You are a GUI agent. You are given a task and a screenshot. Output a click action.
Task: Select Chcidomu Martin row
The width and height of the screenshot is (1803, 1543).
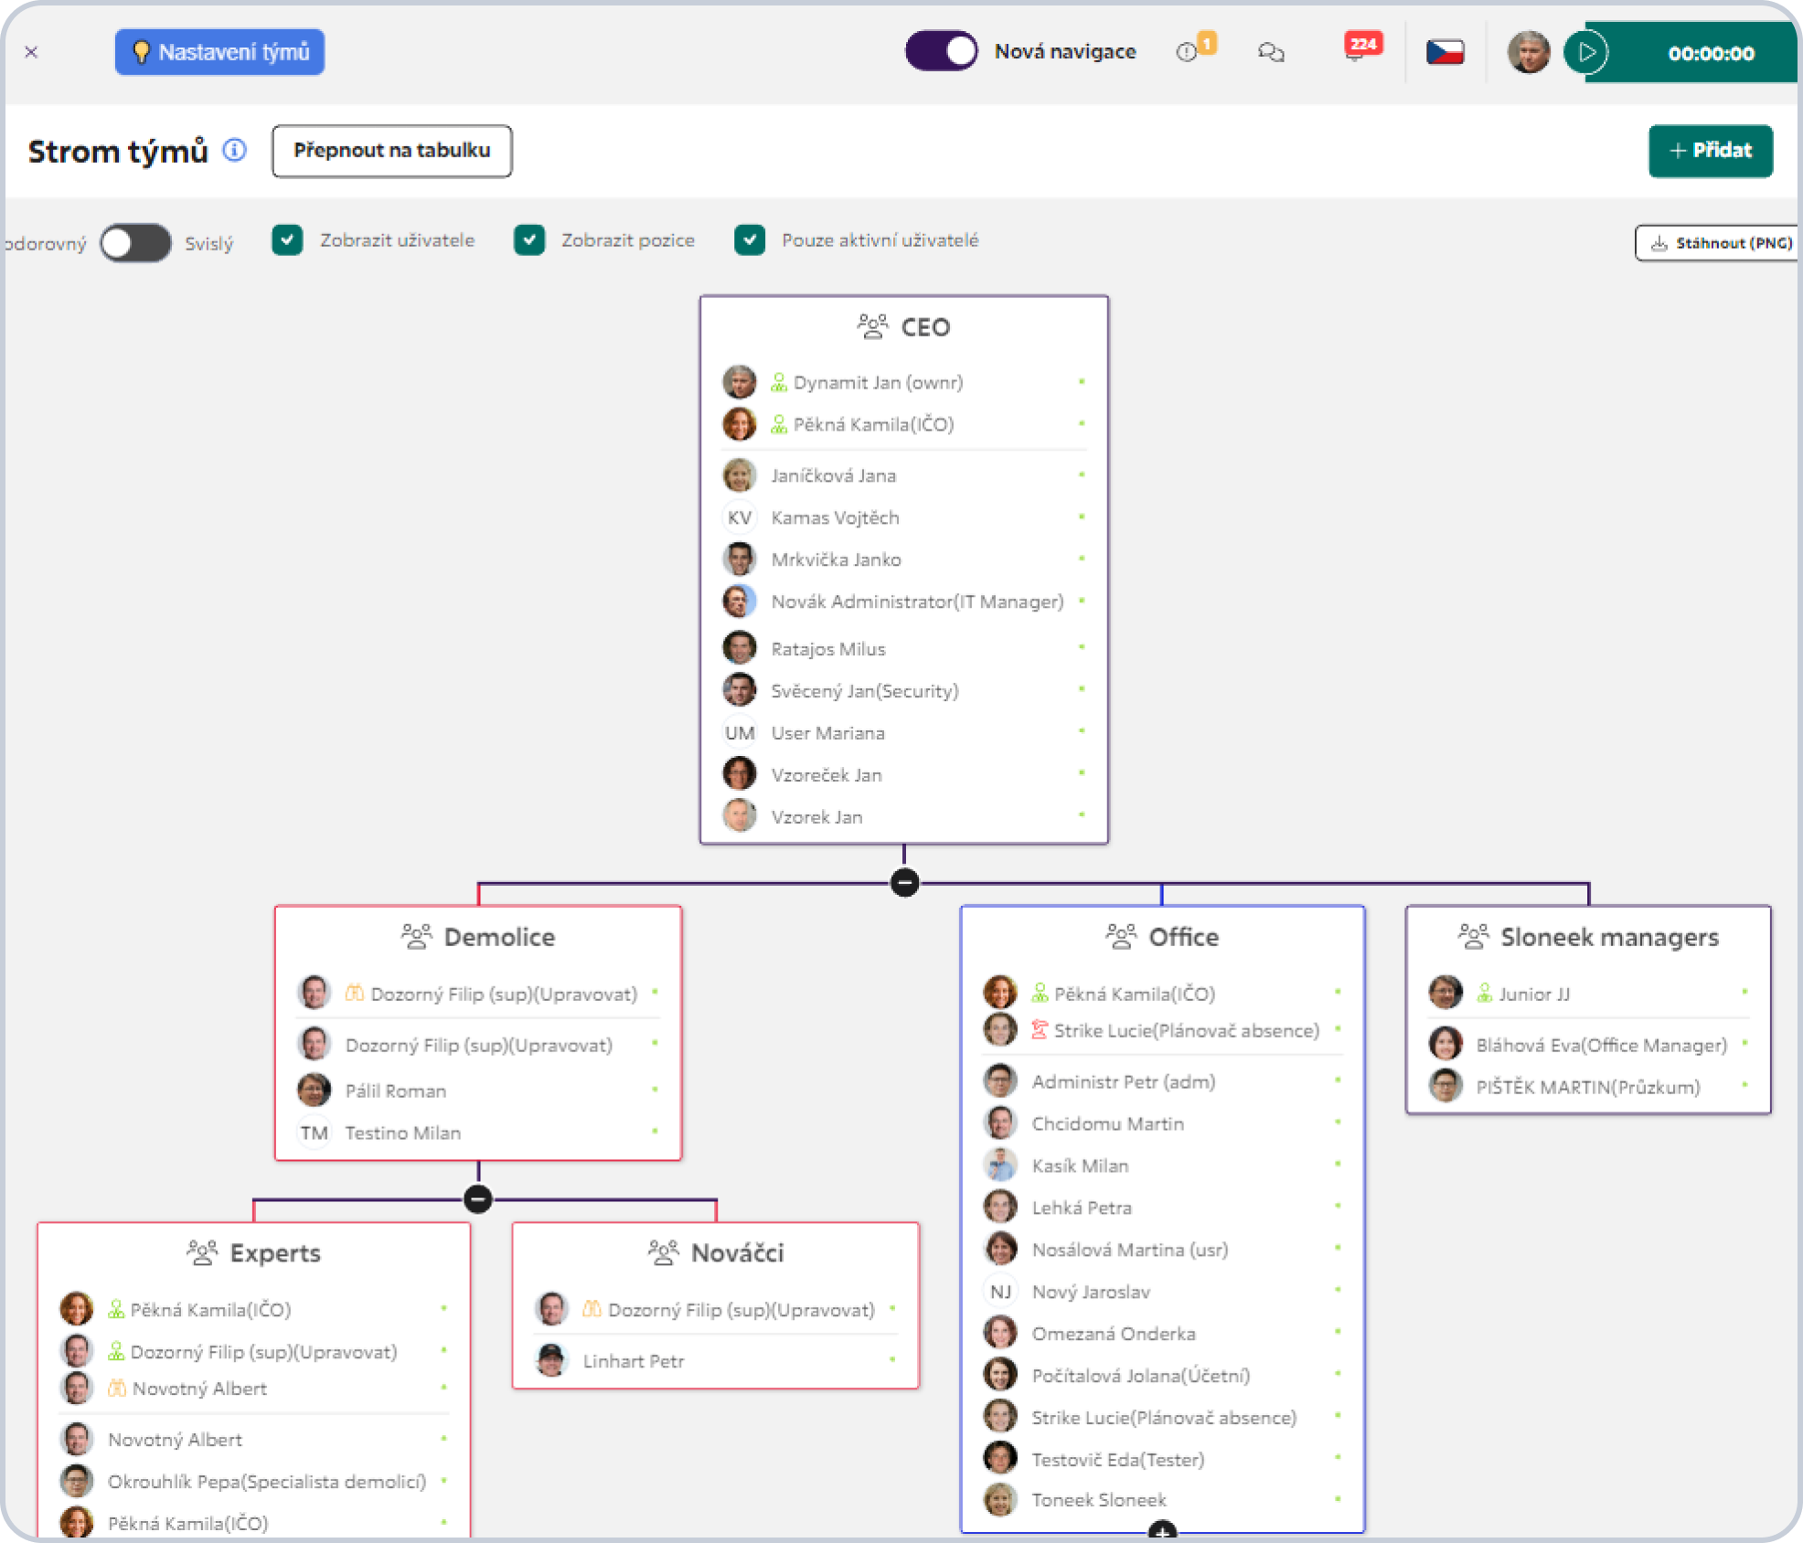click(x=1162, y=1123)
